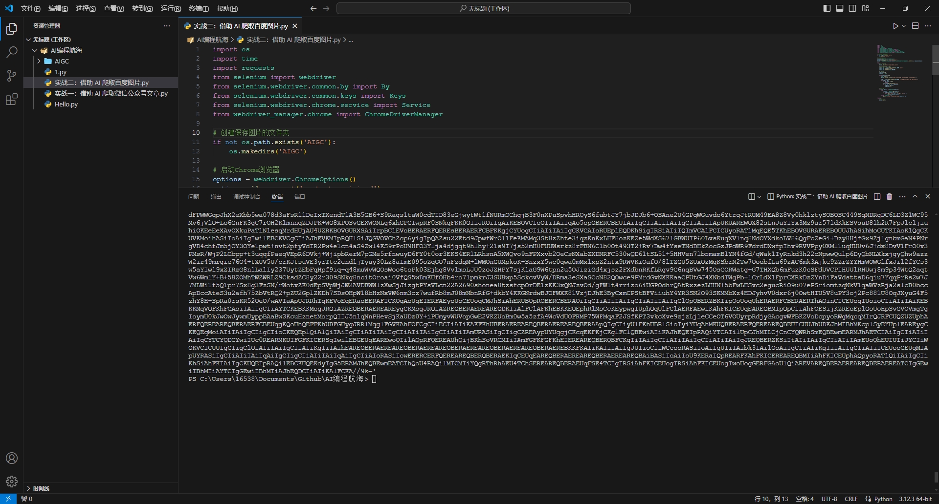Open the 运行(R) menu
Screen dimensions: 939x504
coord(171,8)
